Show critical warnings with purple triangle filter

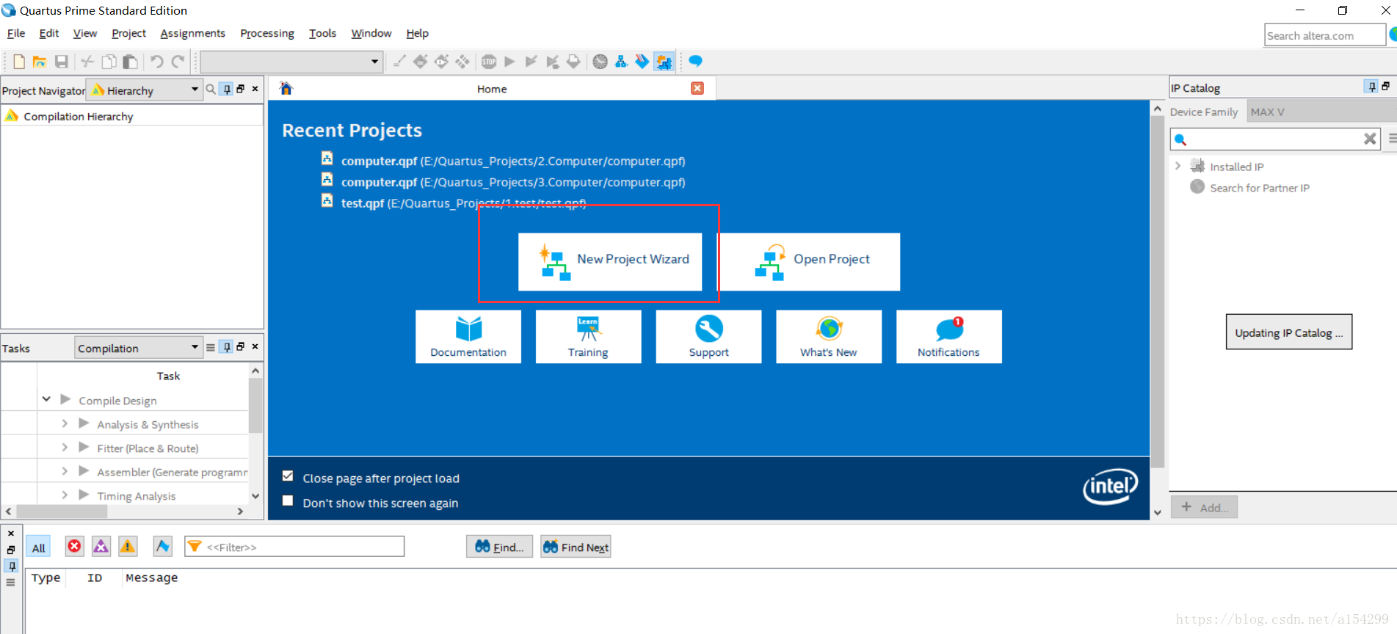click(101, 546)
